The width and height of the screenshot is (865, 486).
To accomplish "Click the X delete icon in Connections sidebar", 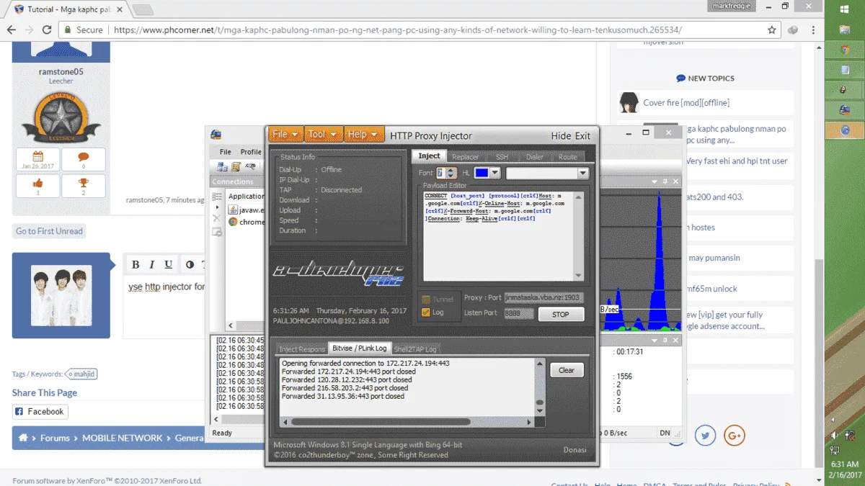I will click(217, 218).
